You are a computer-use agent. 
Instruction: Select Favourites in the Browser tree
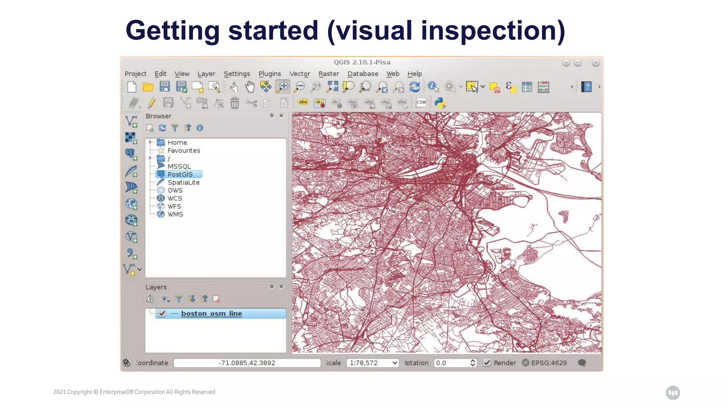click(184, 151)
